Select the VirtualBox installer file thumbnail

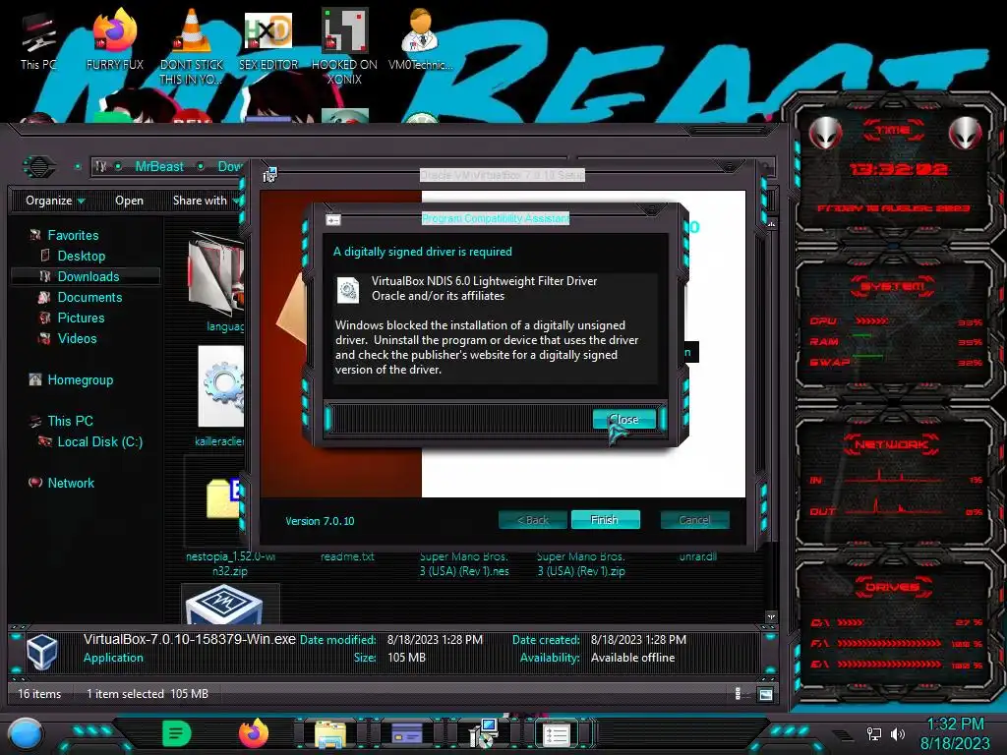pyautogui.click(x=224, y=606)
